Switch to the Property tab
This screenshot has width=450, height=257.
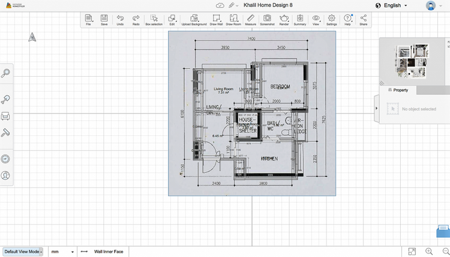pyautogui.click(x=398, y=90)
